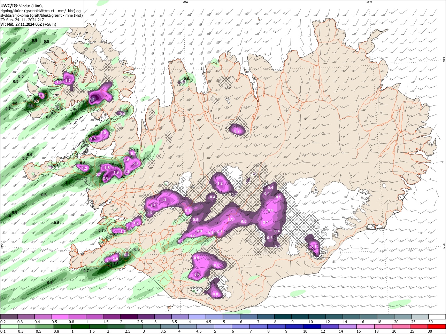Click the 'IT: Sun. 24. 11. 2024 21Z' line
Screen dimensions: 446x334
(x=22, y=20)
